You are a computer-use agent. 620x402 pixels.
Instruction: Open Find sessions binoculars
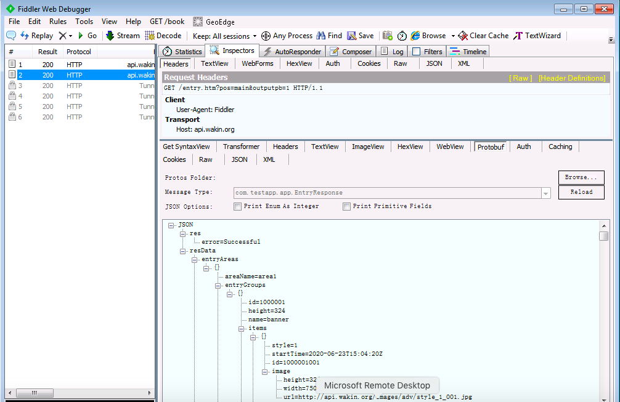[x=329, y=36]
